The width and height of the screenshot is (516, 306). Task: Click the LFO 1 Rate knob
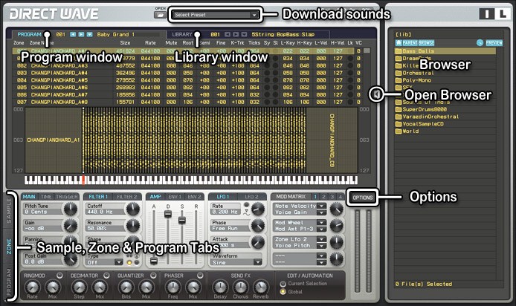click(x=257, y=209)
